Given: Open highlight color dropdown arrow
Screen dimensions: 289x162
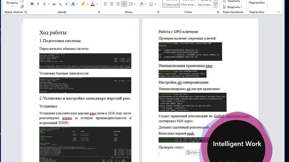Looking at the screenshot, I should [x=87, y=4].
